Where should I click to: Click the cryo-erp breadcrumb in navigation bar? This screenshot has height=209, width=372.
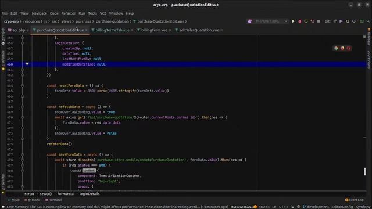click(11, 21)
